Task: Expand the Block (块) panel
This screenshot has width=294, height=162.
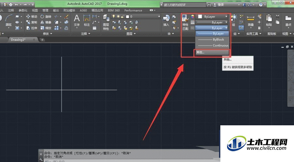Action: pyautogui.click(x=170, y=34)
